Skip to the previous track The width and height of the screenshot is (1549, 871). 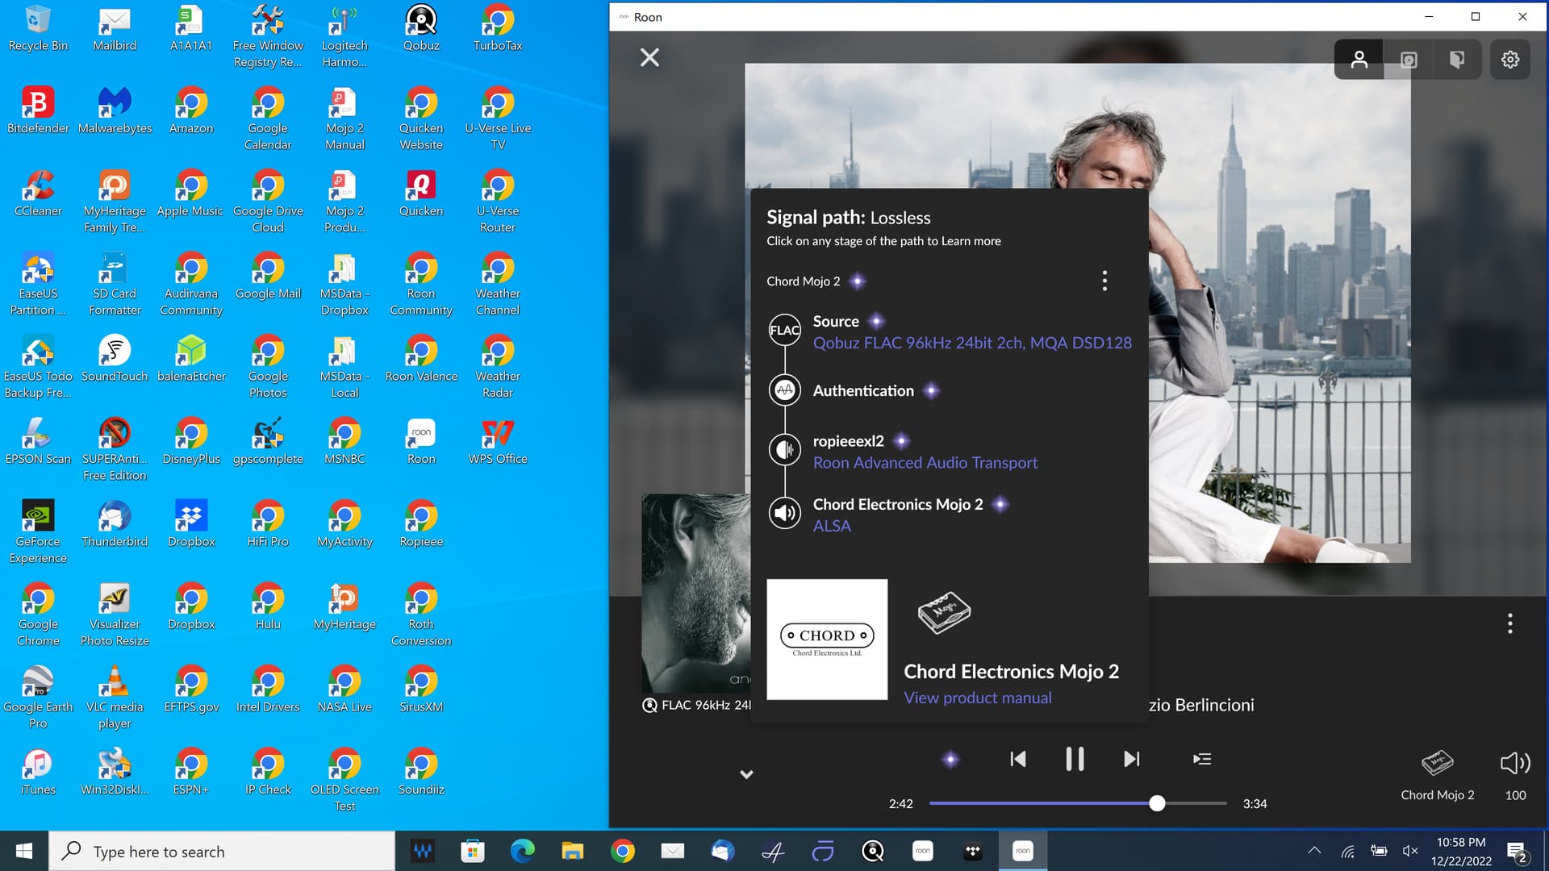[x=1018, y=759]
